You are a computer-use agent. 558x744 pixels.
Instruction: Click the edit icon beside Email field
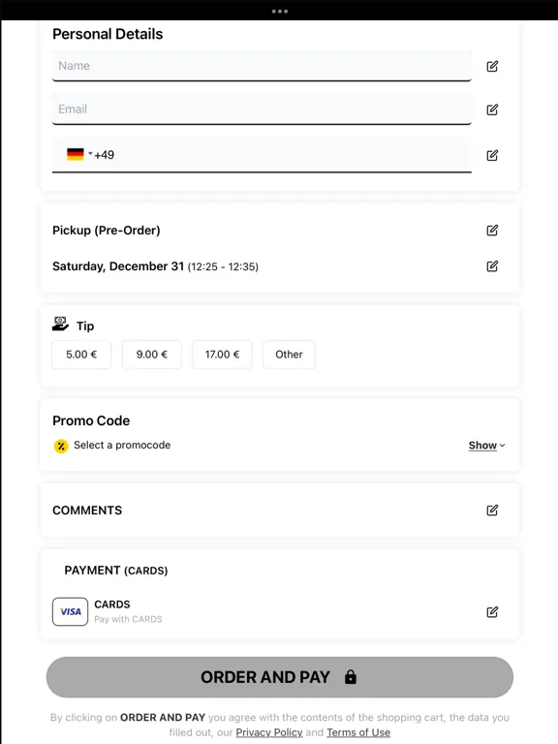click(x=492, y=109)
